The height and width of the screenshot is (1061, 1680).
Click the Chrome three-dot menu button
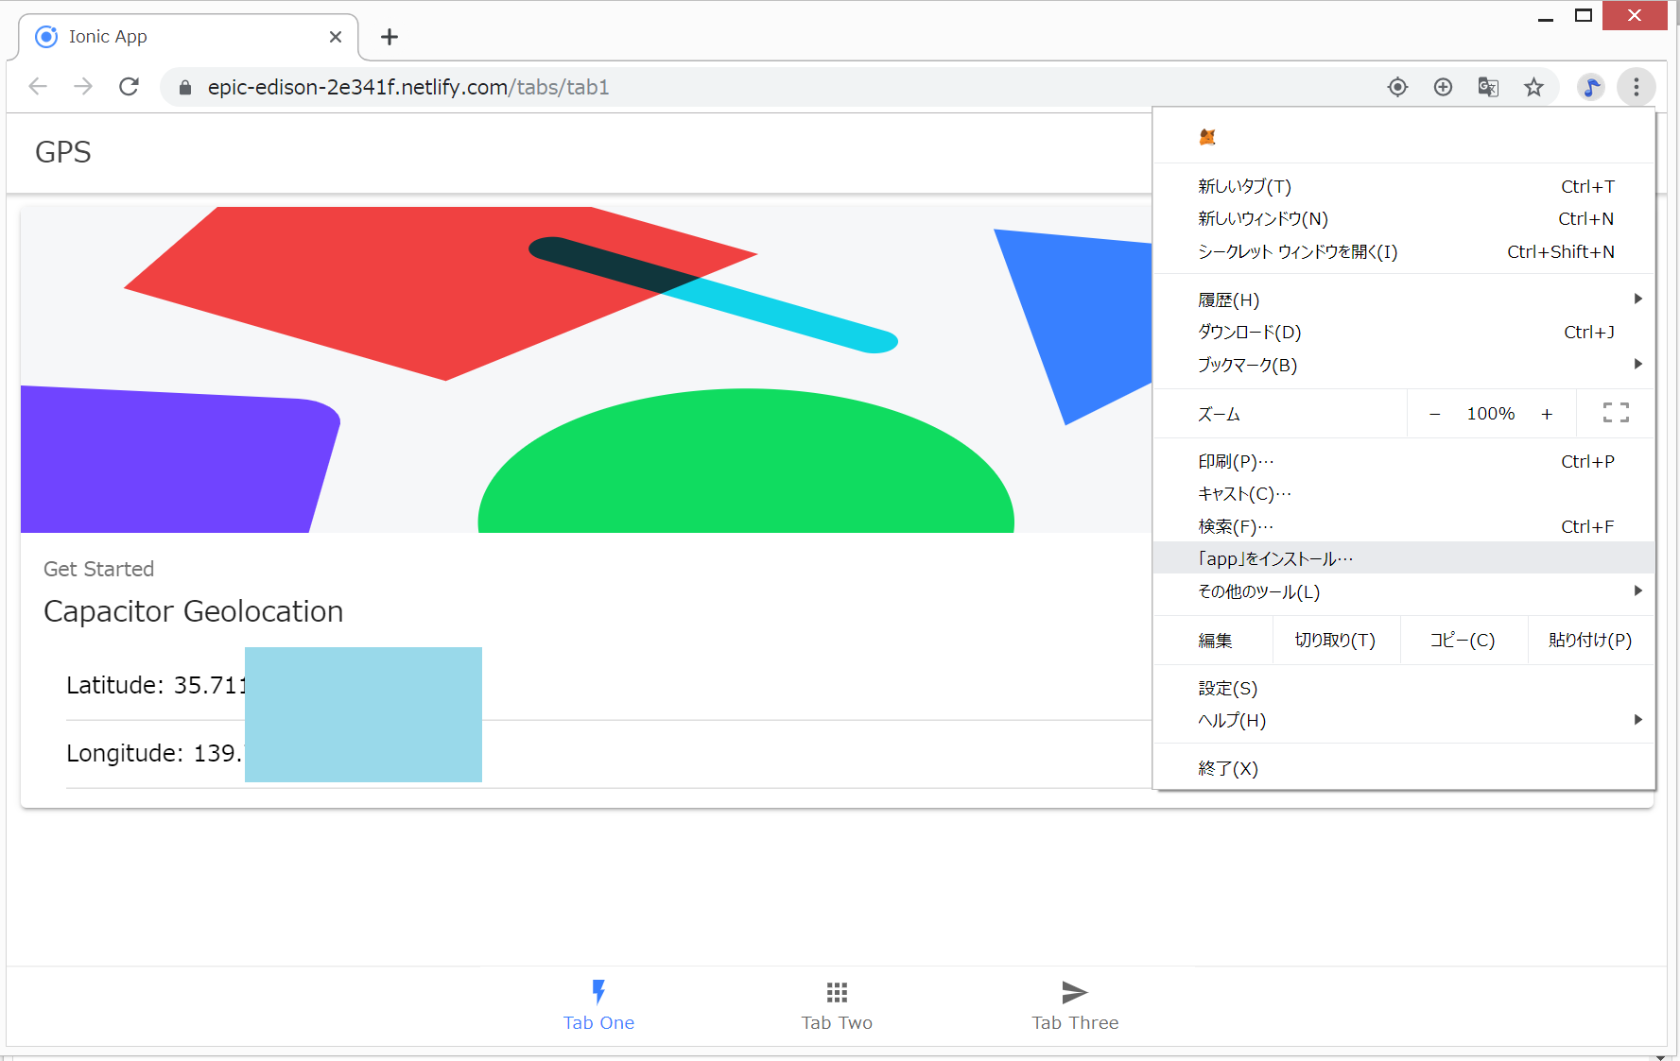tap(1636, 87)
